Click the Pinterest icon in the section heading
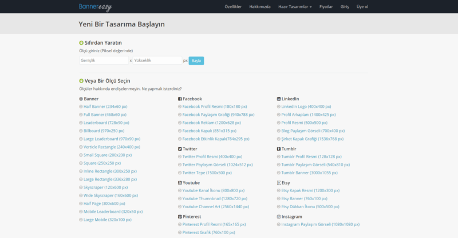Image resolution: width=458 pixels, height=238 pixels. [x=180, y=216]
